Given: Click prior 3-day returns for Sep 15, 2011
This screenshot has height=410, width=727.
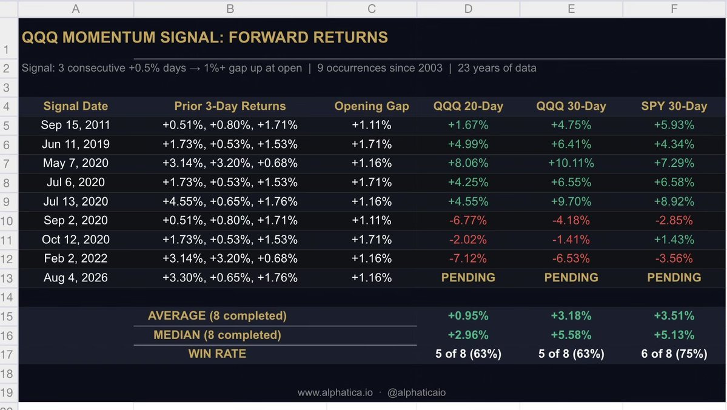Looking at the screenshot, I should click(x=230, y=125).
